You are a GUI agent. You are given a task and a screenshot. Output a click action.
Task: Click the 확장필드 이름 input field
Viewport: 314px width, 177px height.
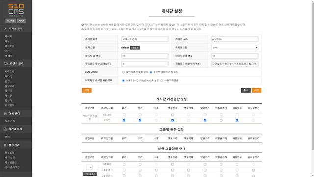coord(235,64)
